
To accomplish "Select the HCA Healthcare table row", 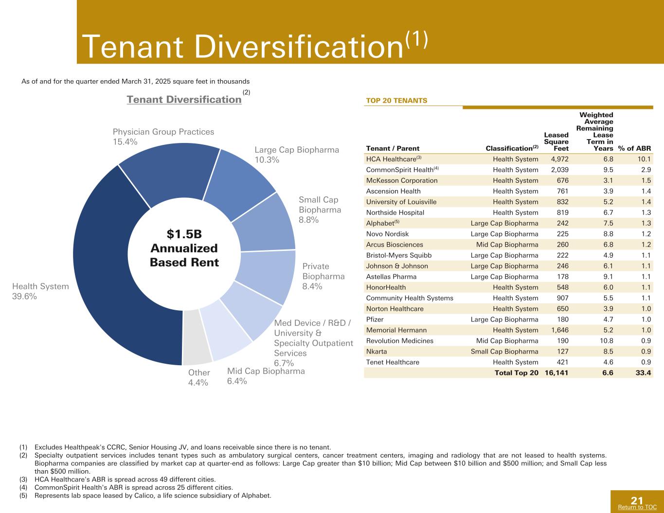I will coord(508,159).
